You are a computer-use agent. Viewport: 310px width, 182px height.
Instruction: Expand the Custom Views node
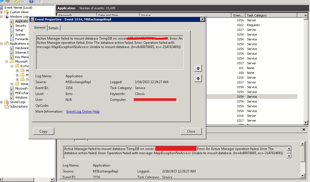click(x=1, y=12)
